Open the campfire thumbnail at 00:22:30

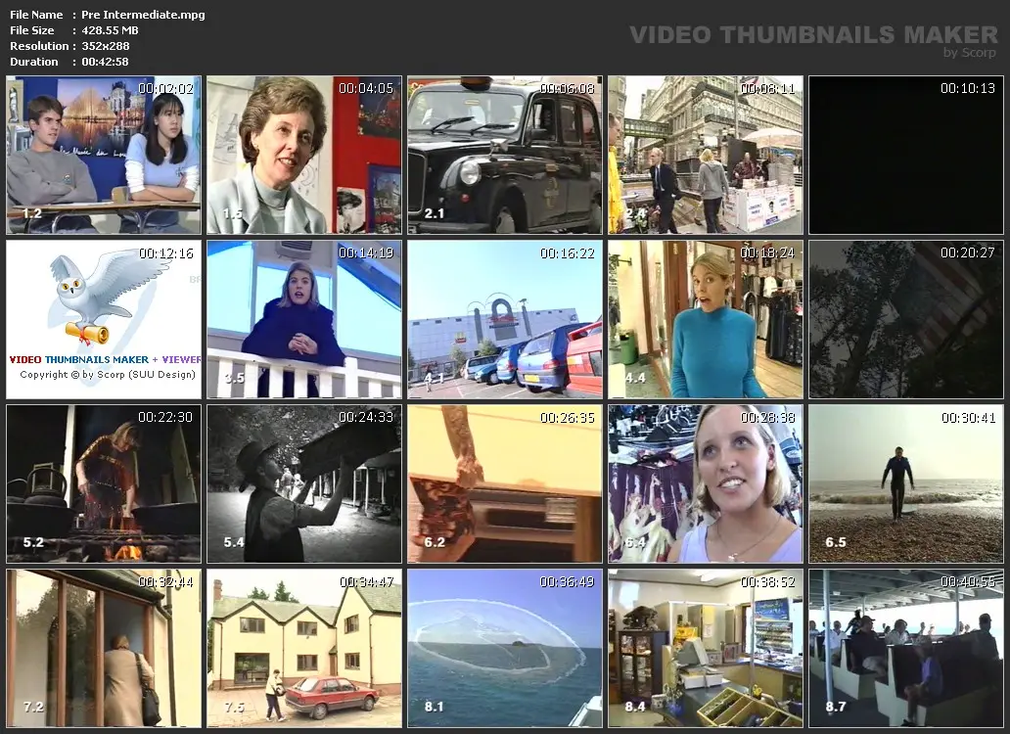tap(104, 483)
